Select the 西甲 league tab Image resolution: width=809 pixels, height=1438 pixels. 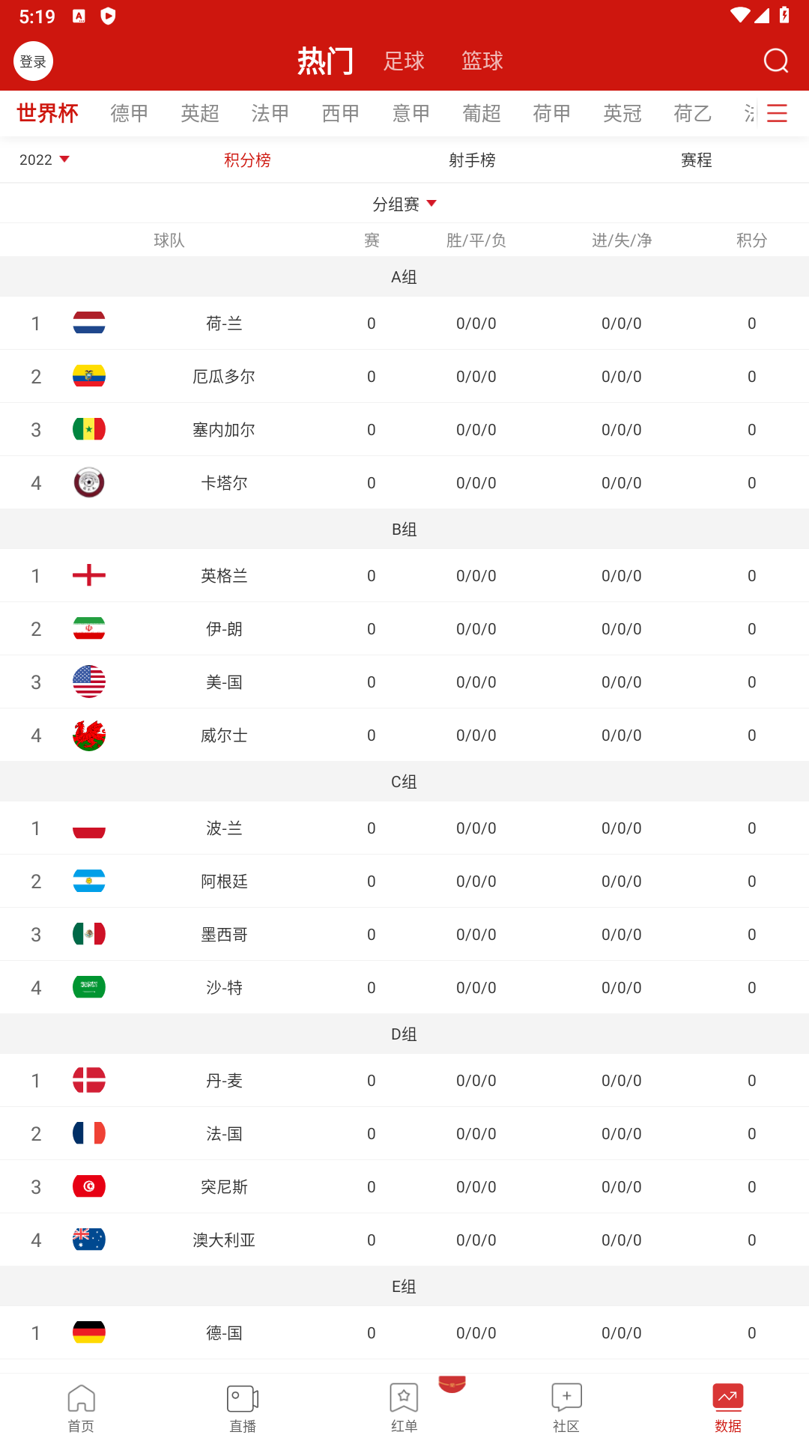[341, 113]
